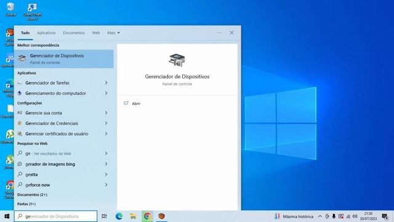Click the taskbar search input field
394x222 pixels.
(55, 216)
